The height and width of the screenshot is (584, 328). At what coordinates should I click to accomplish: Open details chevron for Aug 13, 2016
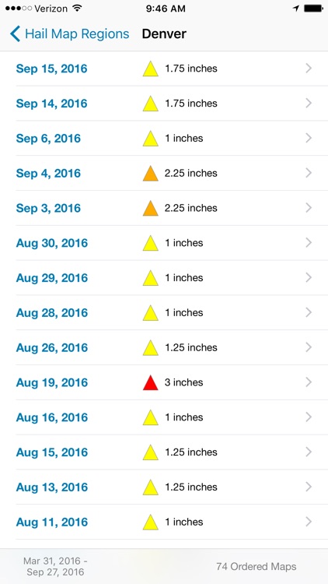(309, 487)
